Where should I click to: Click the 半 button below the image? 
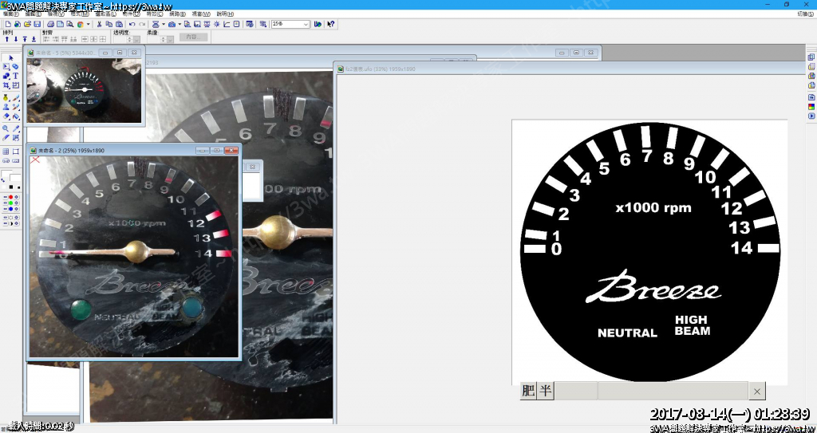(545, 391)
